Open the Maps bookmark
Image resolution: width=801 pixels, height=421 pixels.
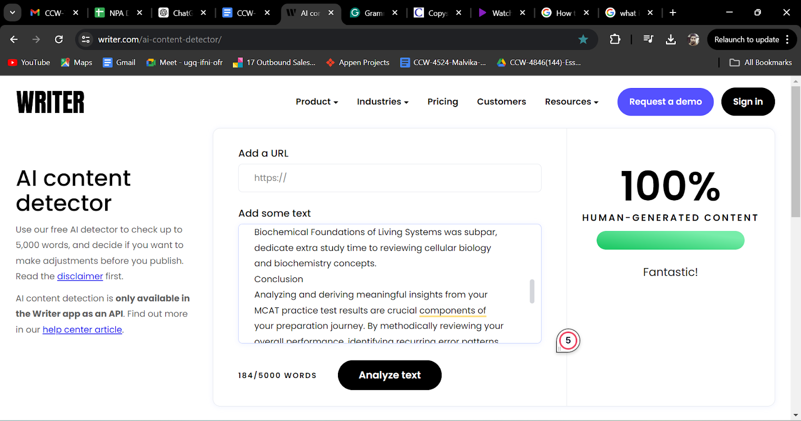pyautogui.click(x=77, y=62)
